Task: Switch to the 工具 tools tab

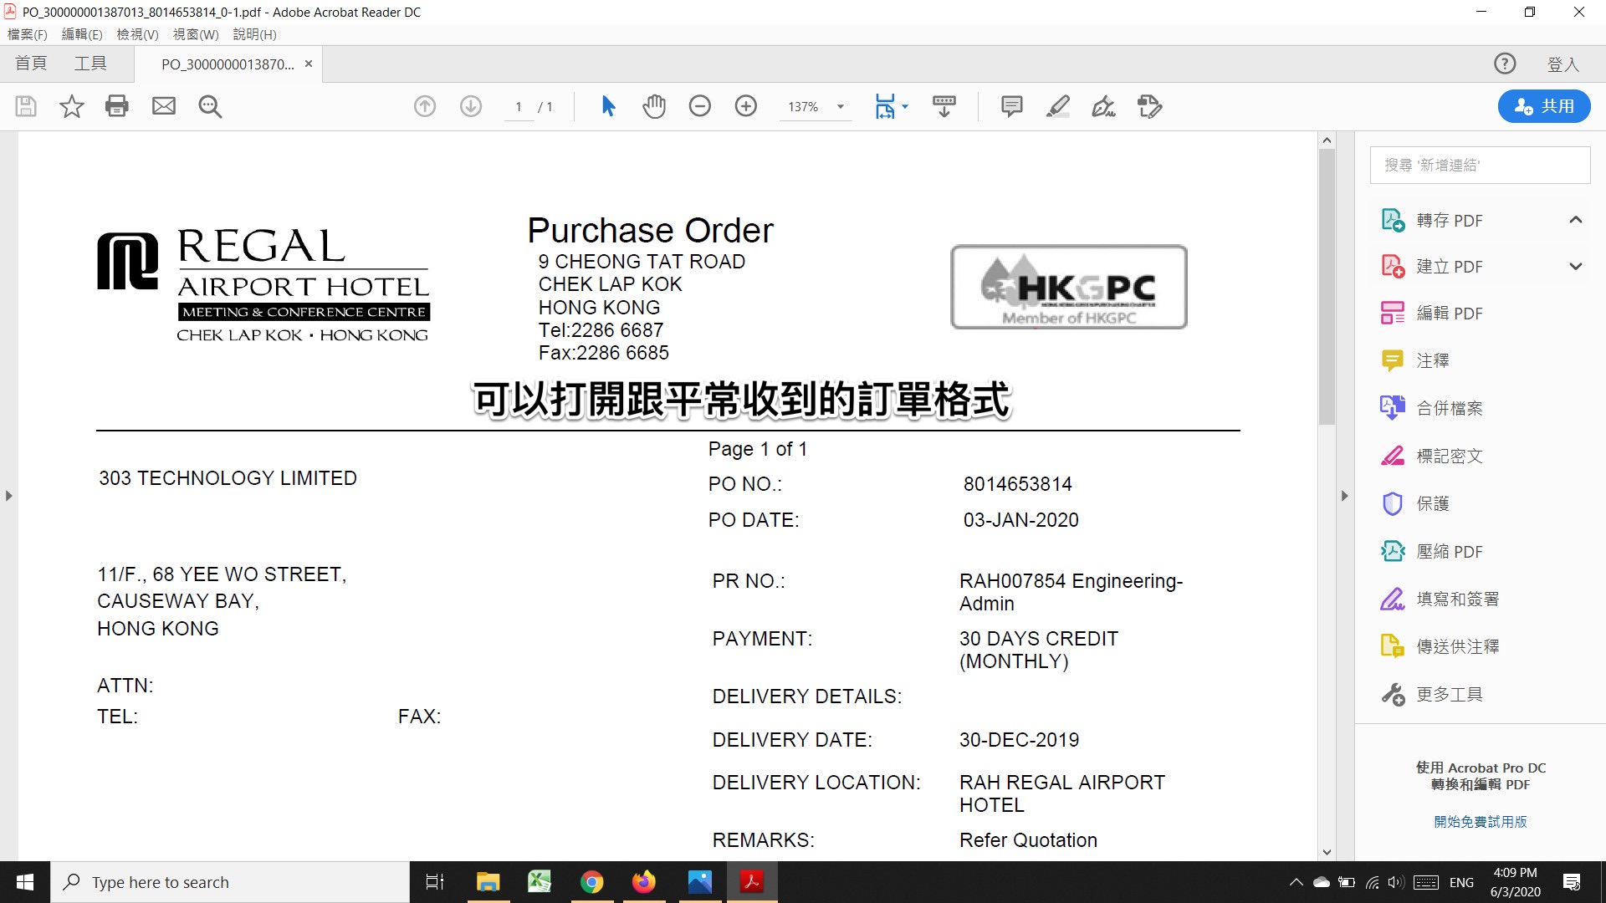Action: click(x=90, y=64)
